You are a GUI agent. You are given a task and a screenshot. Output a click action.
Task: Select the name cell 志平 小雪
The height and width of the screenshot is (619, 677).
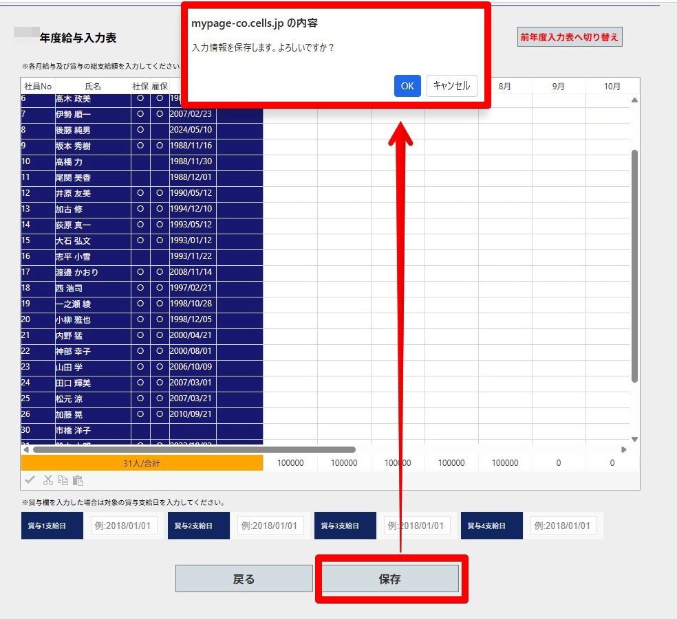(x=93, y=256)
